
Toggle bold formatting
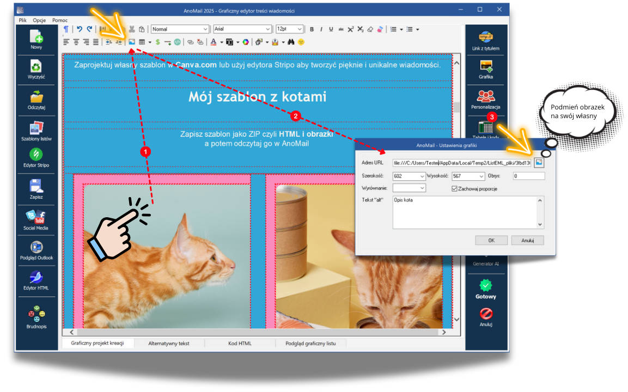tap(312, 29)
